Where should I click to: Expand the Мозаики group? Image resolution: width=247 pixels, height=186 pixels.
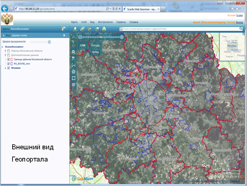(5, 68)
